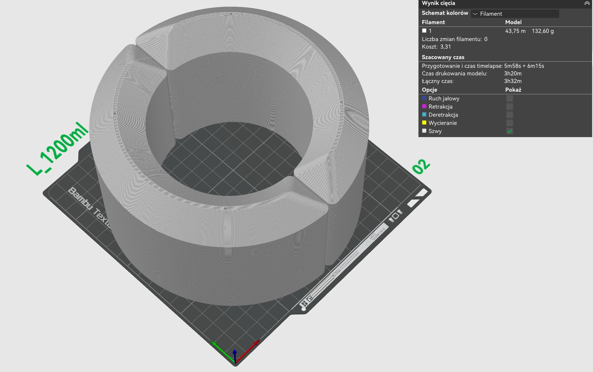Viewport: 593px width, 372px height.
Task: Click the green 02 plate number
Action: coord(421,167)
